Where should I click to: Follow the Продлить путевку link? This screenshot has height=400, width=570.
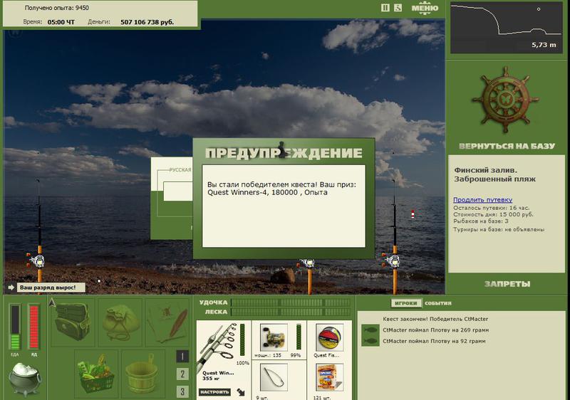pyautogui.click(x=482, y=199)
